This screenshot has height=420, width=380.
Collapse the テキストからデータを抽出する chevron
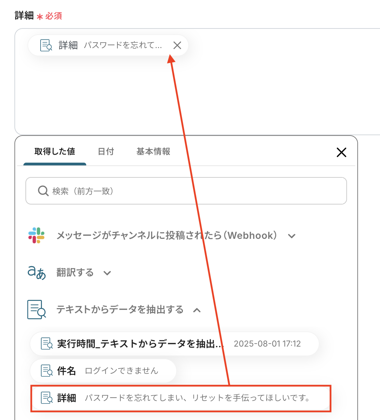(197, 310)
